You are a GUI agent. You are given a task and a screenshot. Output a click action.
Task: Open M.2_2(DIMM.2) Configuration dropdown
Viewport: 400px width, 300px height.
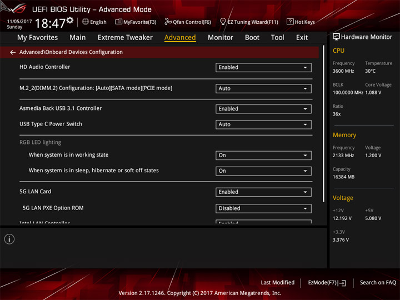[x=263, y=88]
